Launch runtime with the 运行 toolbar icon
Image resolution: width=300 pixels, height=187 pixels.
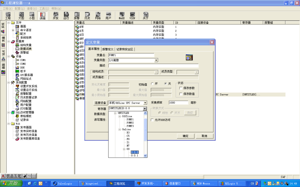tap(66, 15)
